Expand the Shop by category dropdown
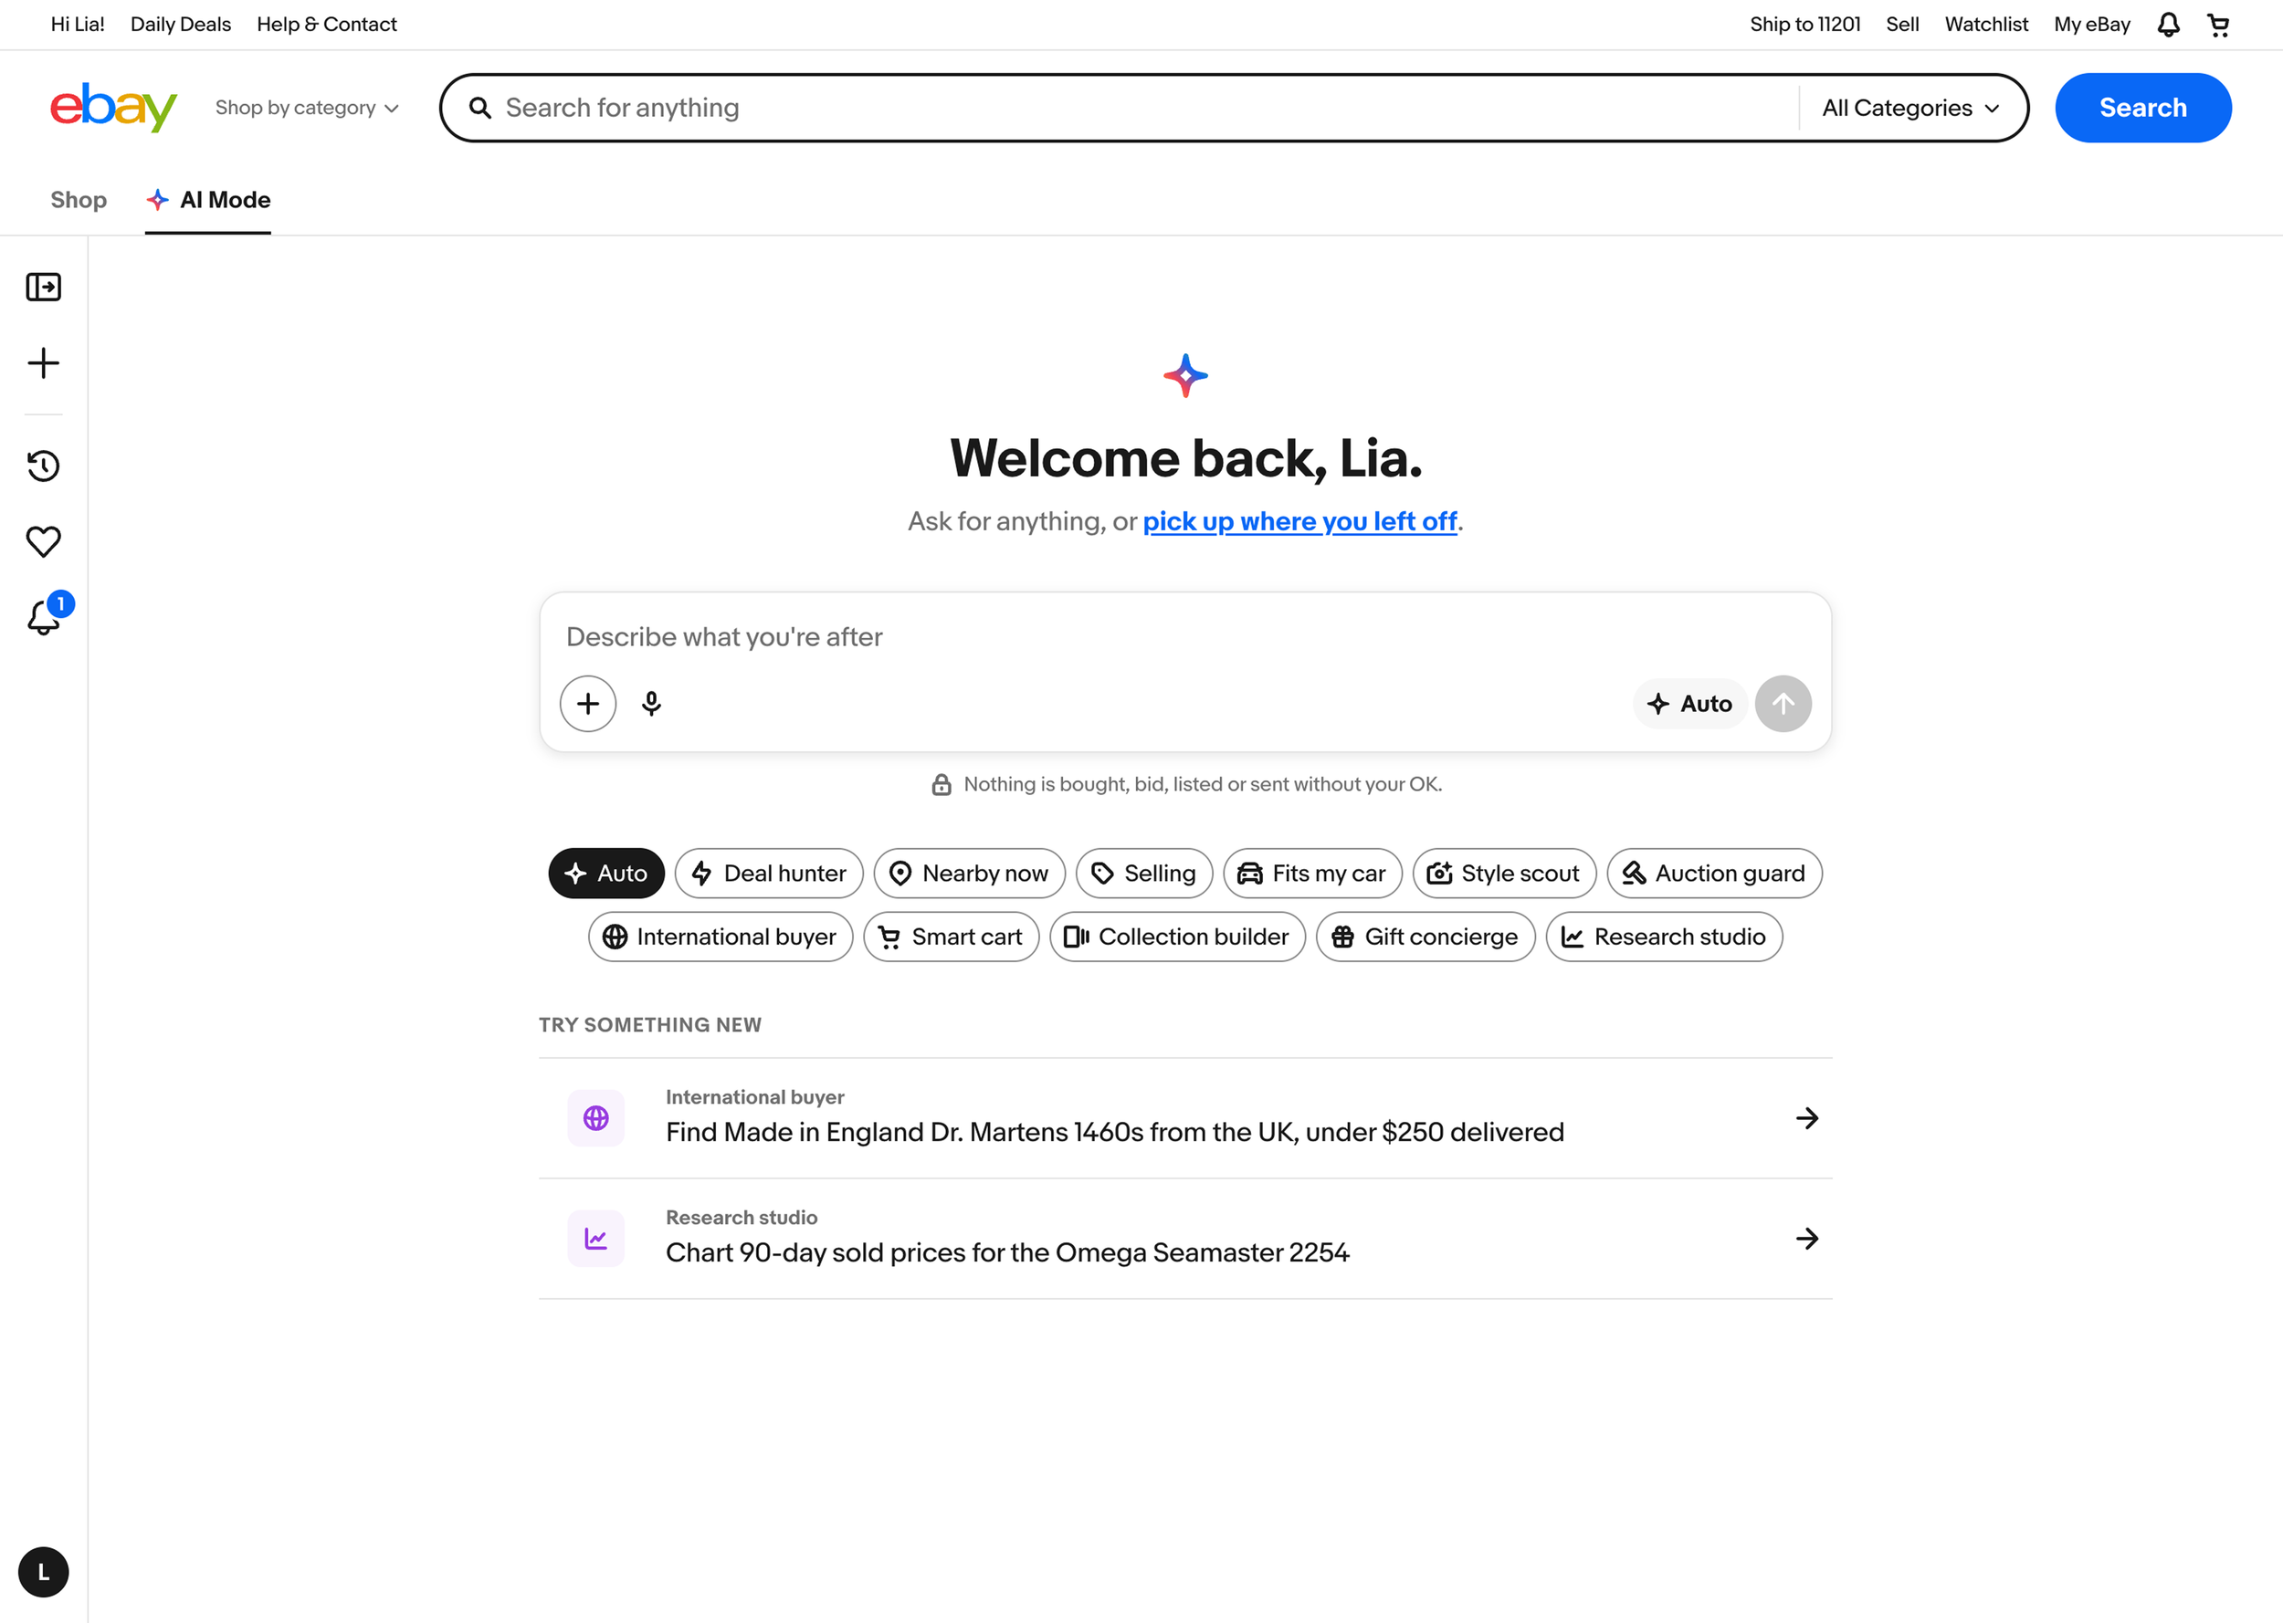This screenshot has width=2283, height=1623. (x=307, y=108)
